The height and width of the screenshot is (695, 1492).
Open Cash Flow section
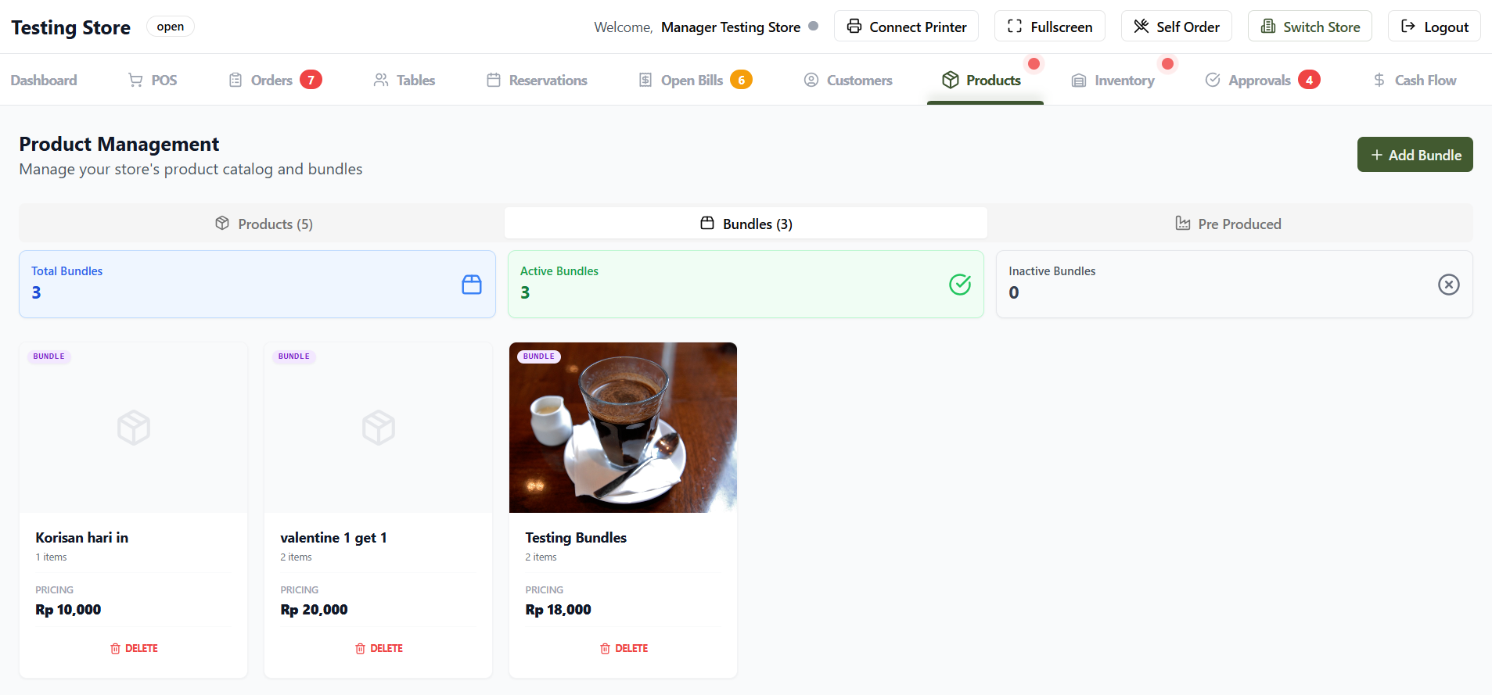coord(1415,81)
